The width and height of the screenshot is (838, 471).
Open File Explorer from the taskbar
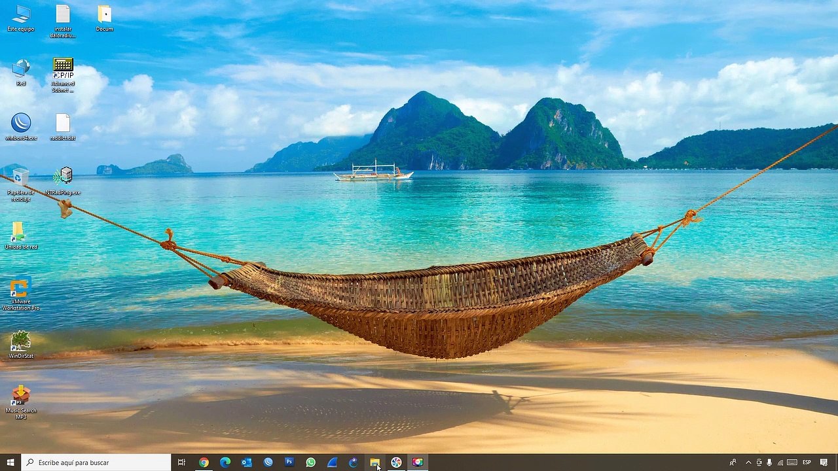[374, 462]
